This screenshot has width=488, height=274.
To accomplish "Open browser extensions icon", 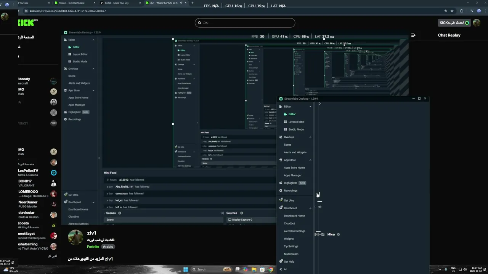I will pyautogui.click(x=462, y=11).
